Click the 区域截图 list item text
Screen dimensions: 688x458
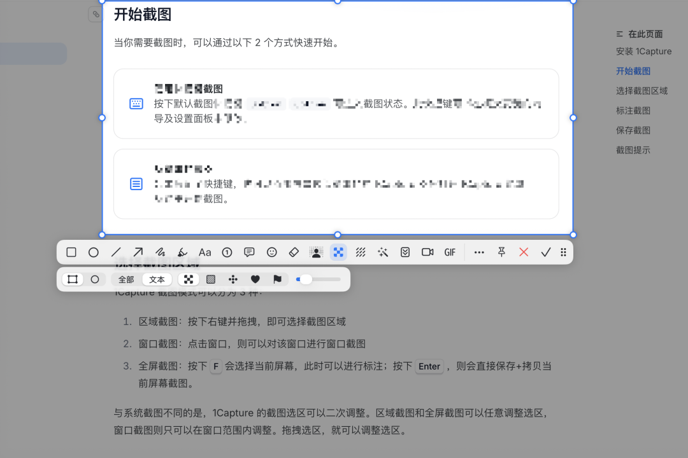pyautogui.click(x=242, y=322)
